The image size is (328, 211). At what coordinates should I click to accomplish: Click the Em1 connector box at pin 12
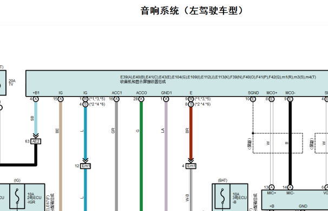pyautogui.click(x=86, y=166)
